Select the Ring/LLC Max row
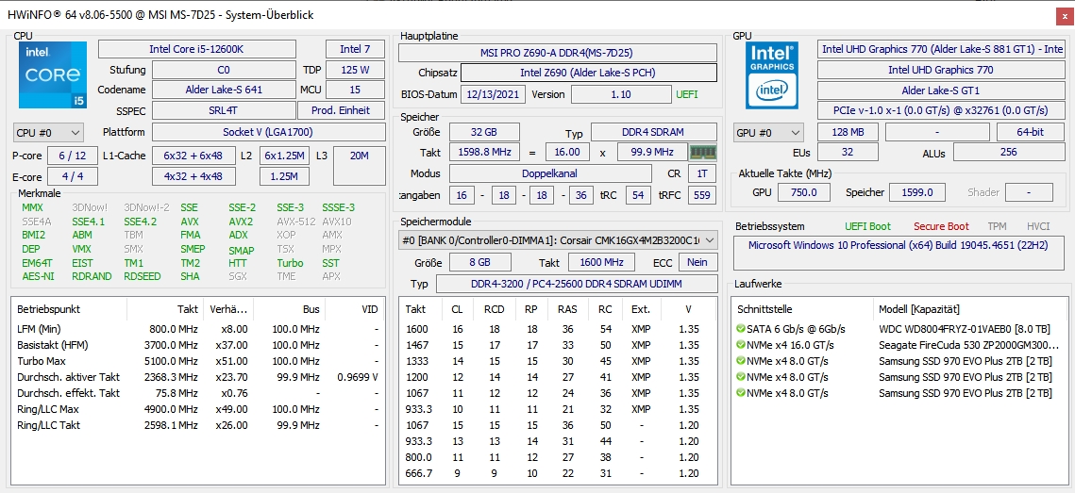Viewport: 1075px width, 493px height. [x=198, y=409]
